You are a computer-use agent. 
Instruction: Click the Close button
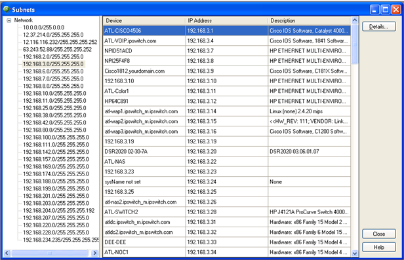pos(379,234)
